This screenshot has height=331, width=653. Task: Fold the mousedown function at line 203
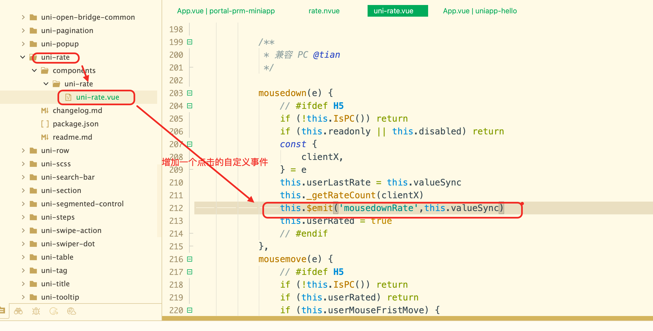click(x=190, y=93)
